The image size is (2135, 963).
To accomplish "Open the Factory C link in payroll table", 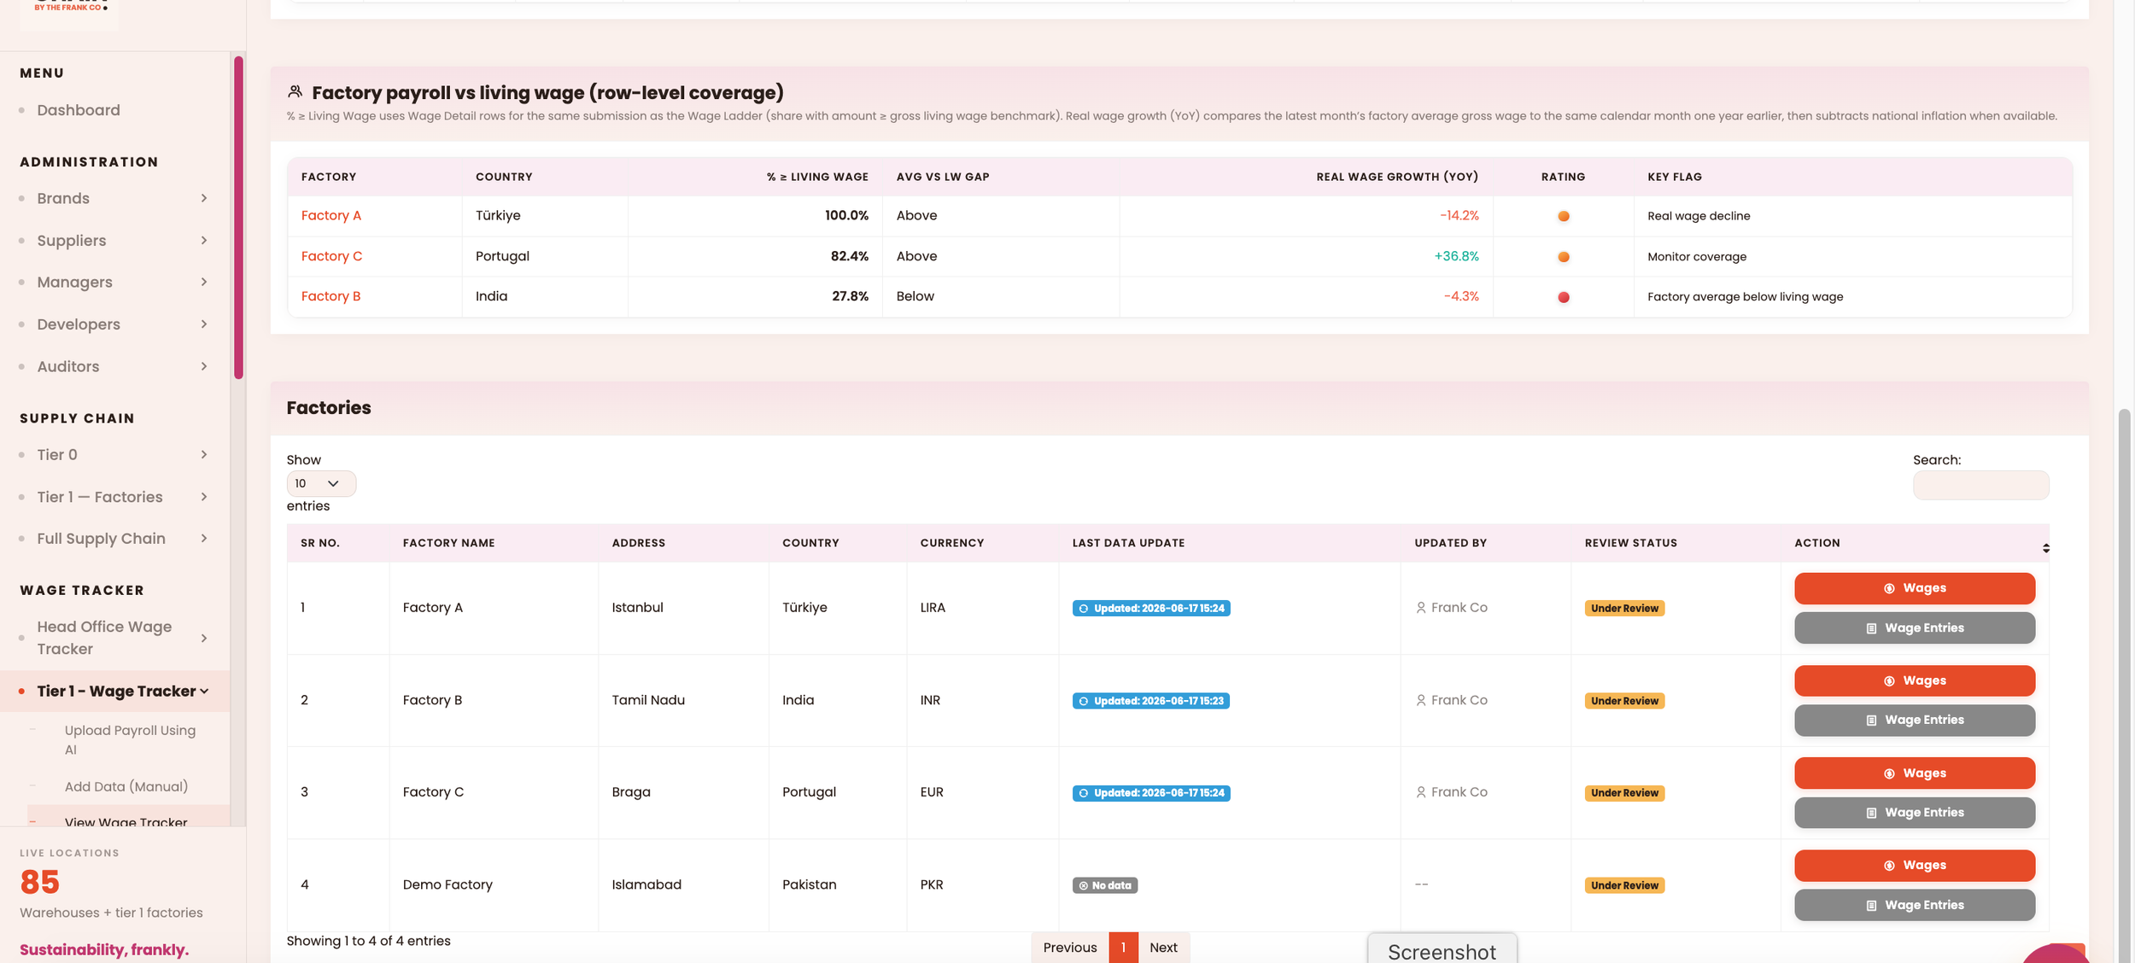I will (x=332, y=256).
